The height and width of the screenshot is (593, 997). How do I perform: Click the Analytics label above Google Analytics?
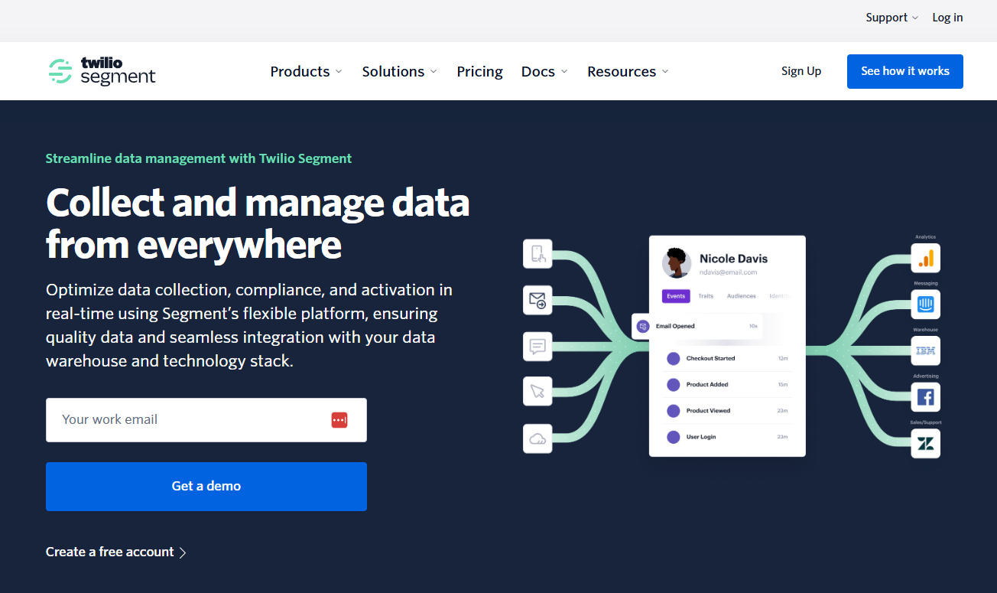pyautogui.click(x=925, y=237)
